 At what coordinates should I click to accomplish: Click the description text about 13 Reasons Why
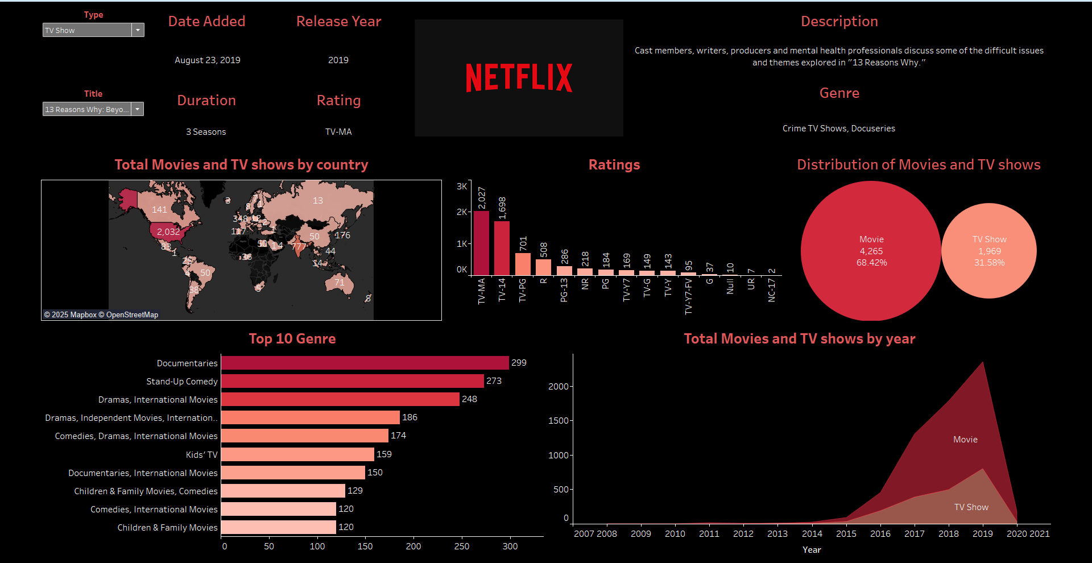839,57
